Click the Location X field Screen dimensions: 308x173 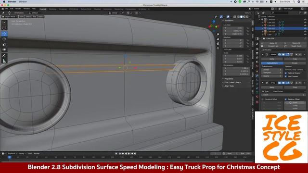[233, 28]
